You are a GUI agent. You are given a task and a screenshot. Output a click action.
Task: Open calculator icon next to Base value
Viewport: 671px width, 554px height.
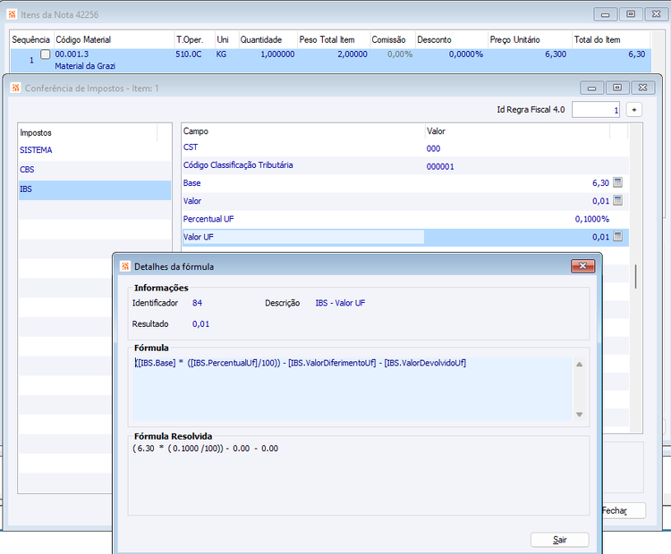click(x=617, y=182)
